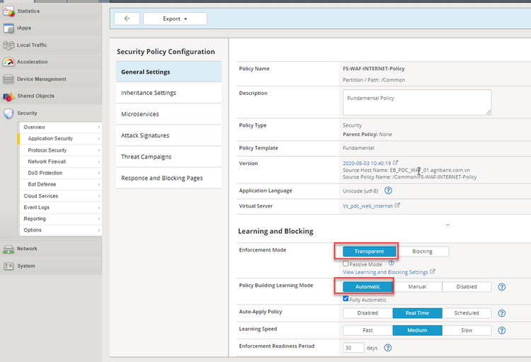Uncheck the Fully Automatic checkbox

[346, 299]
